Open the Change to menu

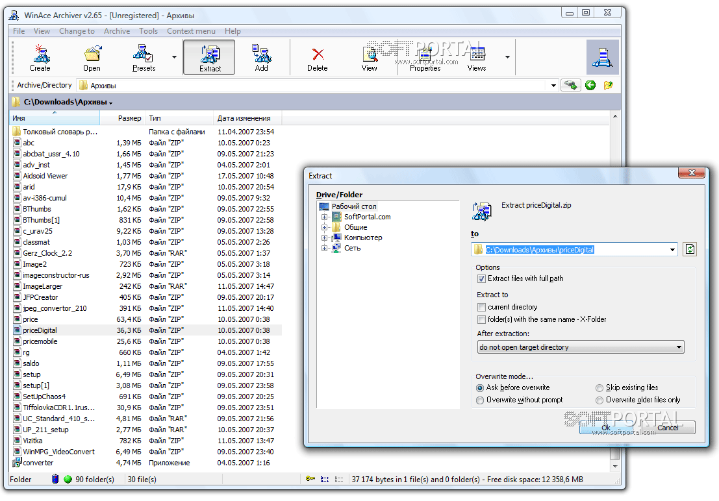pyautogui.click(x=77, y=31)
